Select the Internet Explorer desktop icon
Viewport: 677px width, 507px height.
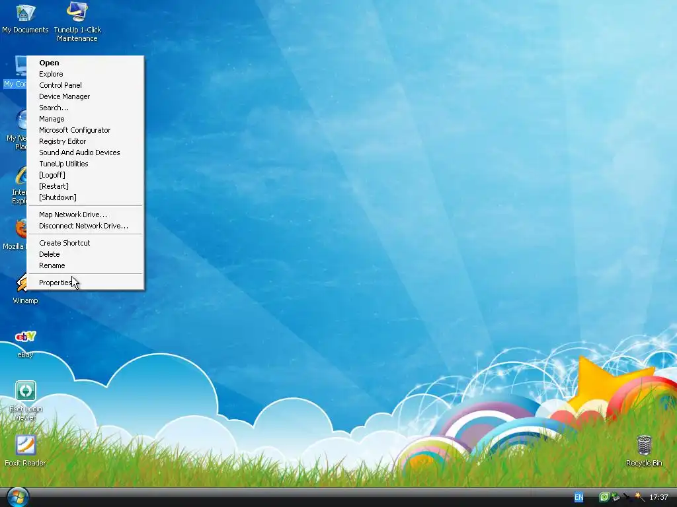pyautogui.click(x=19, y=186)
